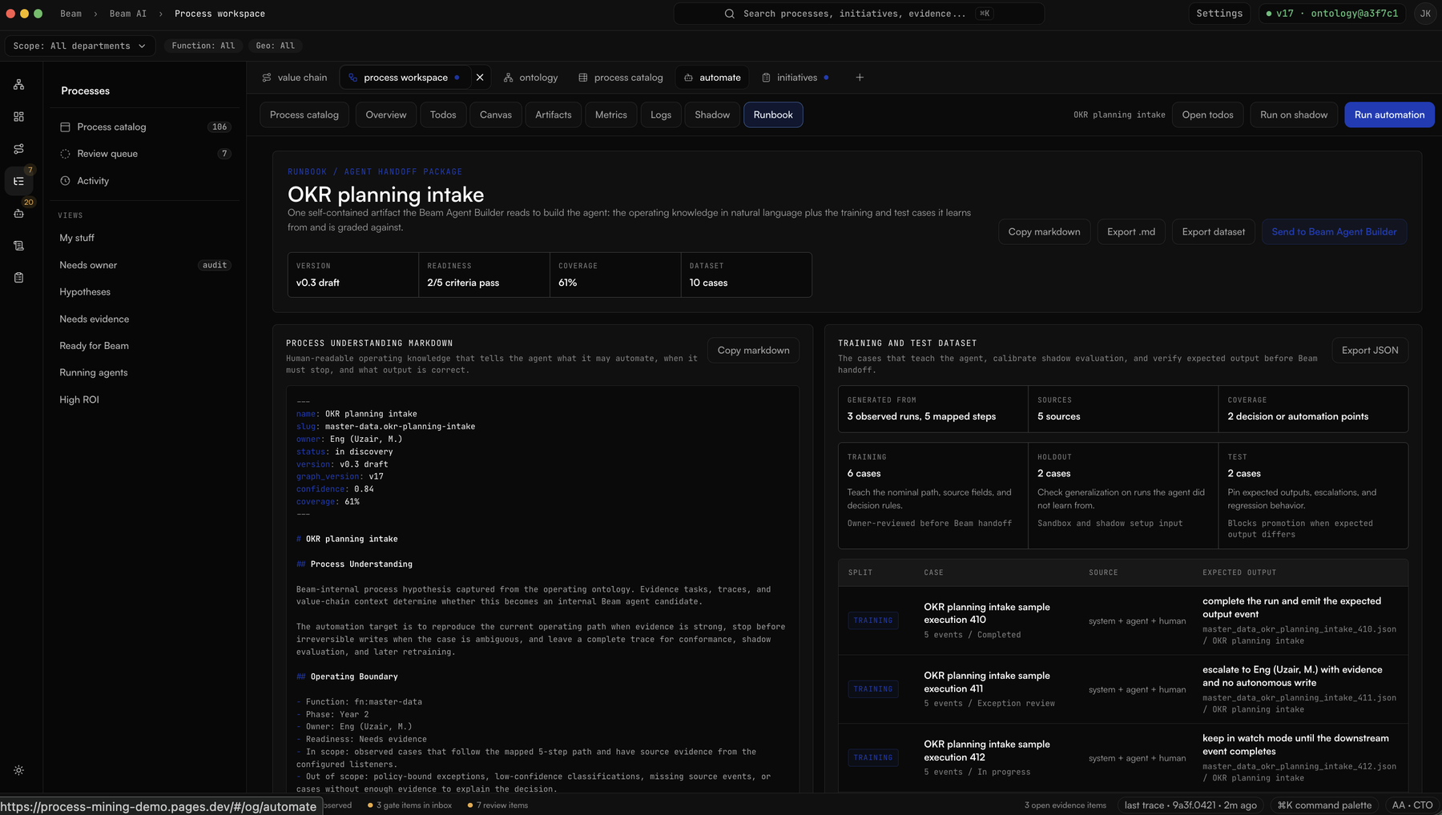Open the catalog book icon in left rail

(x=18, y=246)
